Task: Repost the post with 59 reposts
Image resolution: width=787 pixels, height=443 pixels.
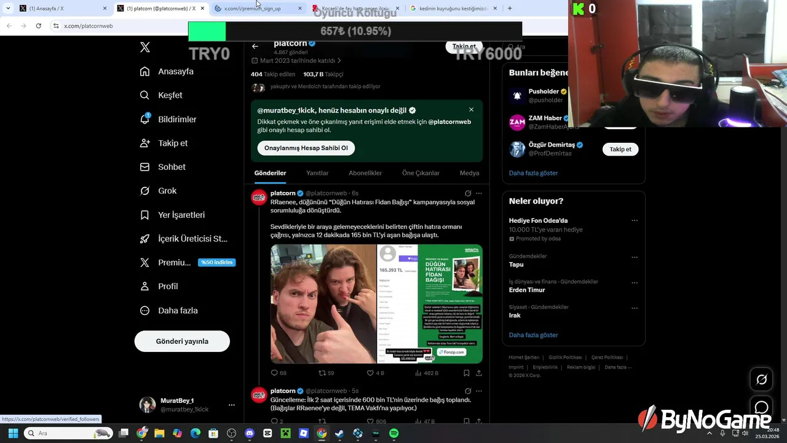Action: [326, 373]
